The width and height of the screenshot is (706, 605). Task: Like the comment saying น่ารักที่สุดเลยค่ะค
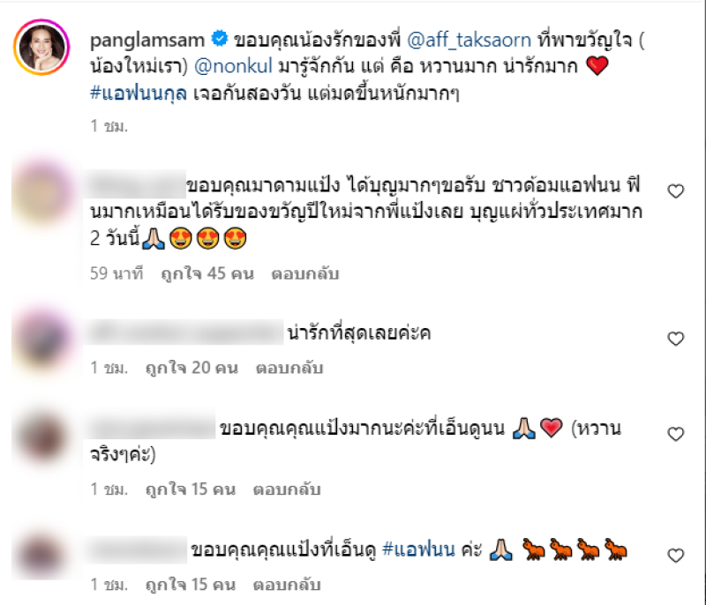pyautogui.click(x=675, y=339)
